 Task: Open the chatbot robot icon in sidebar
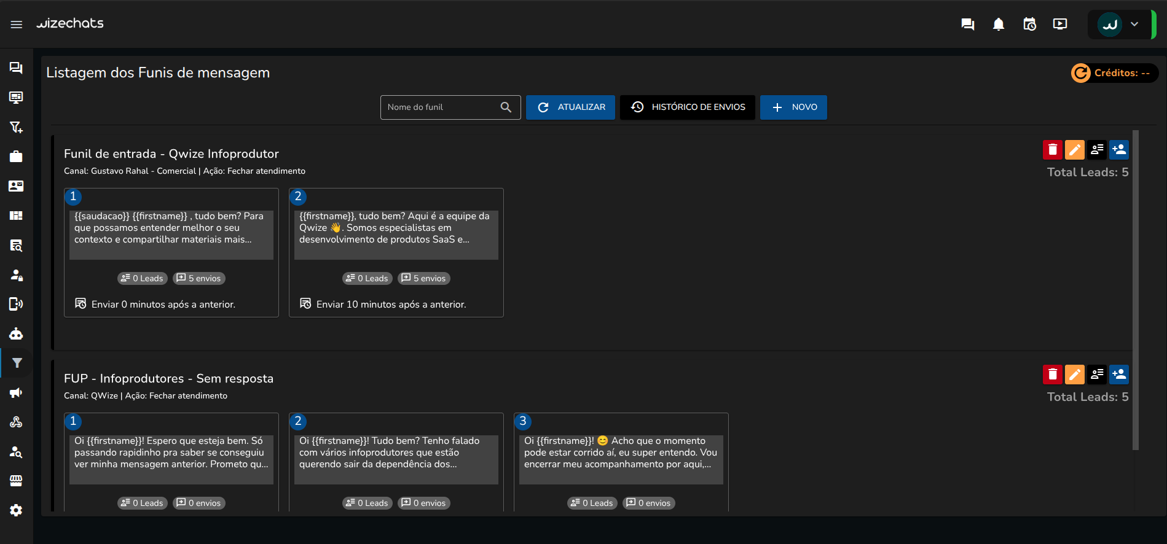coord(17,333)
